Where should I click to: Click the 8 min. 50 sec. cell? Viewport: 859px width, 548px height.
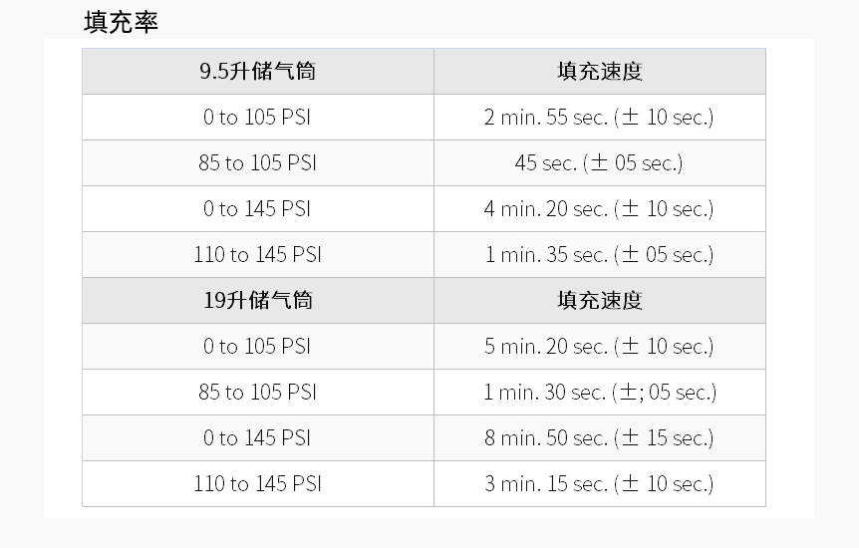[x=600, y=437]
